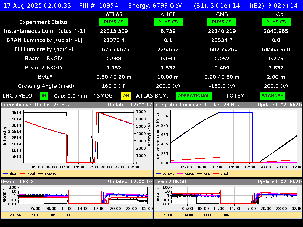Click the Gap: 0.0 mm readout

(70, 96)
